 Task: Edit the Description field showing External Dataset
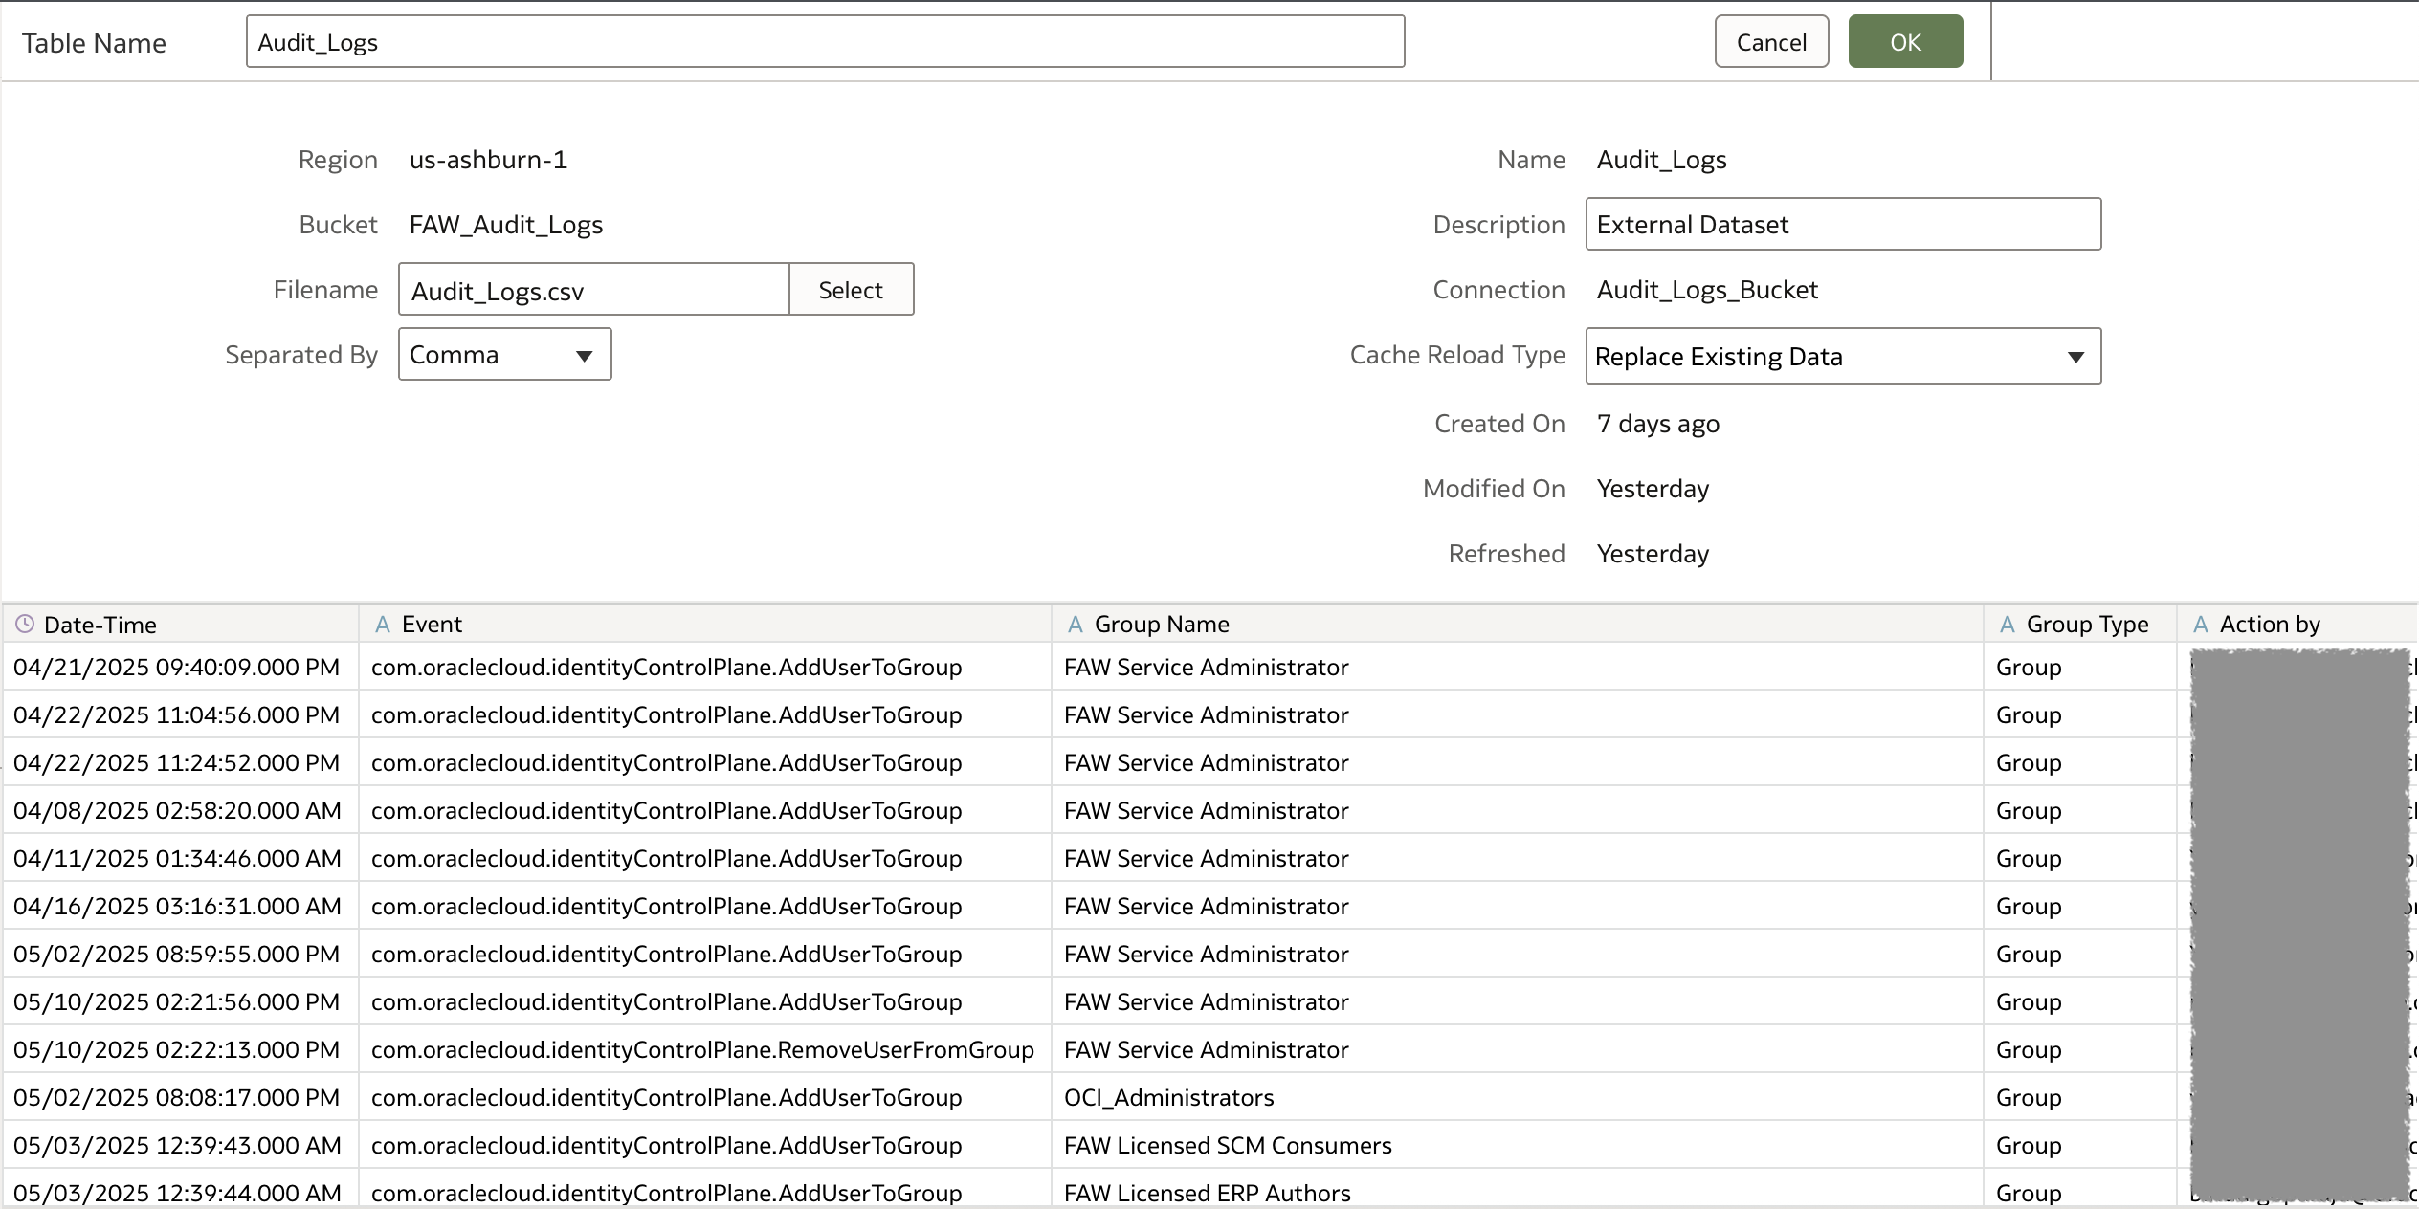tap(1842, 224)
